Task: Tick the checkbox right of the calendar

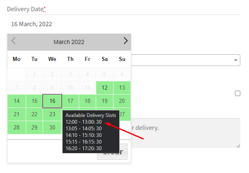Action: pos(237,93)
